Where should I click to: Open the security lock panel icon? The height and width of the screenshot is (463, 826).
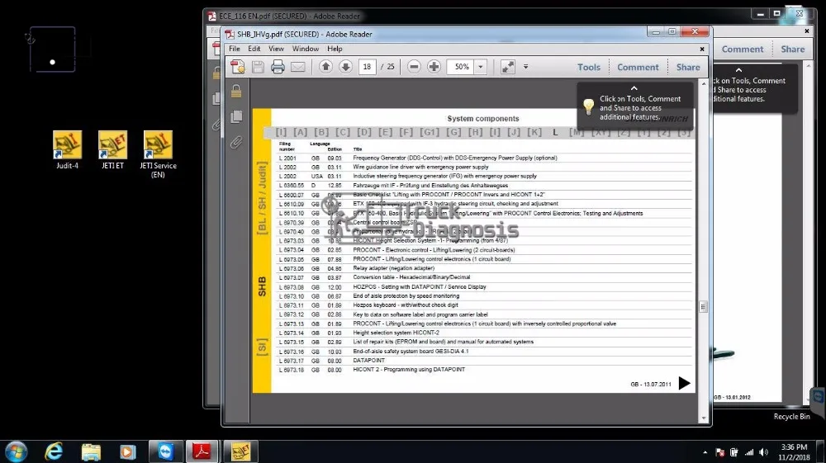(x=236, y=91)
